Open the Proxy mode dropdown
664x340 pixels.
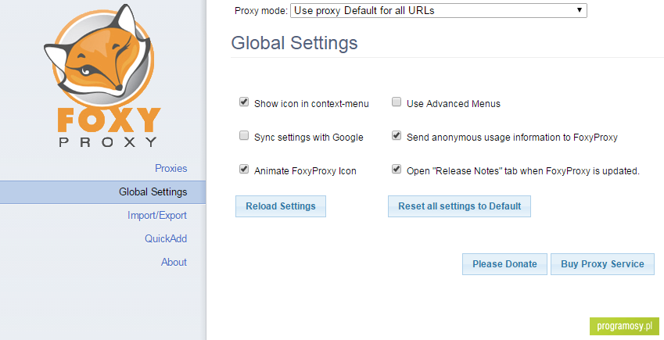[x=438, y=11]
